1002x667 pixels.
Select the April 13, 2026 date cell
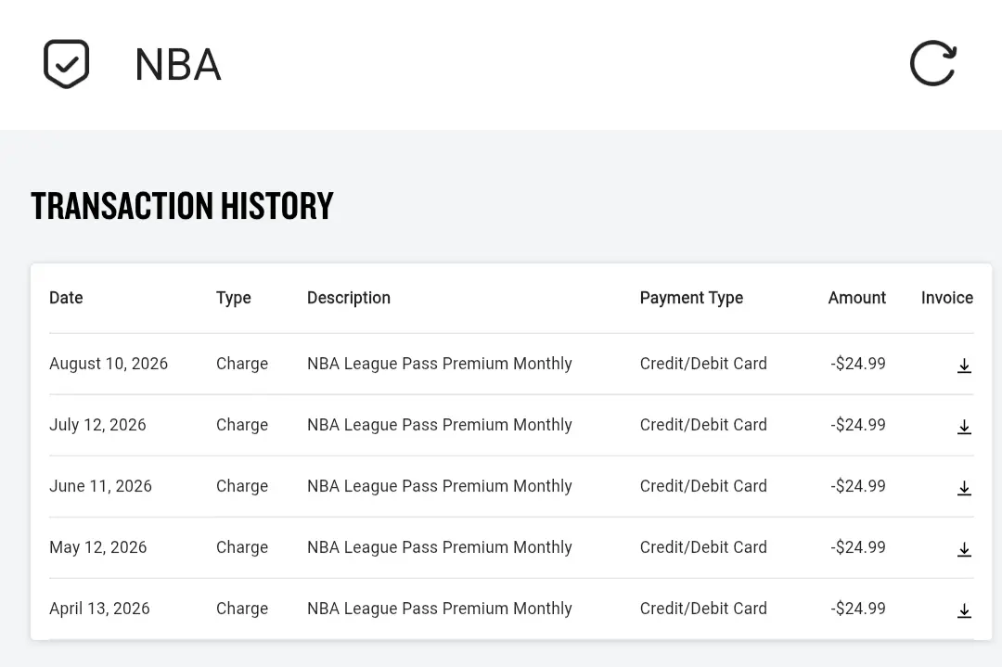click(x=99, y=609)
